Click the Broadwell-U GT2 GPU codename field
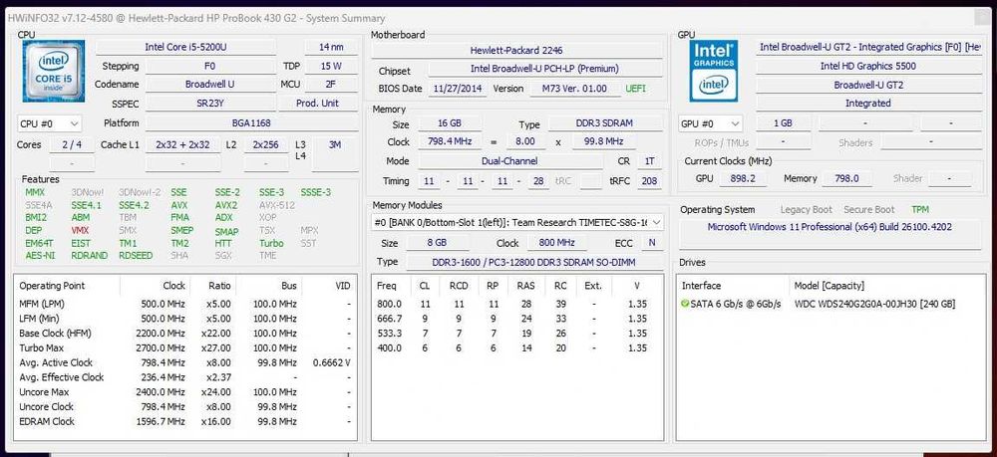 pos(868,85)
